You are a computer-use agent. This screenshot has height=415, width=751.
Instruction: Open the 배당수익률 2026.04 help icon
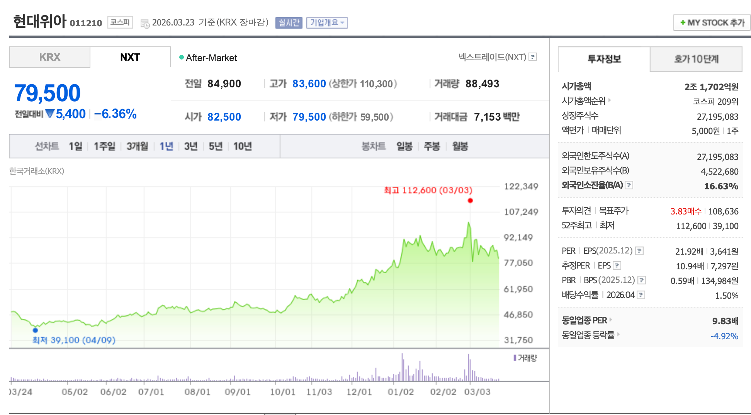coord(641,295)
